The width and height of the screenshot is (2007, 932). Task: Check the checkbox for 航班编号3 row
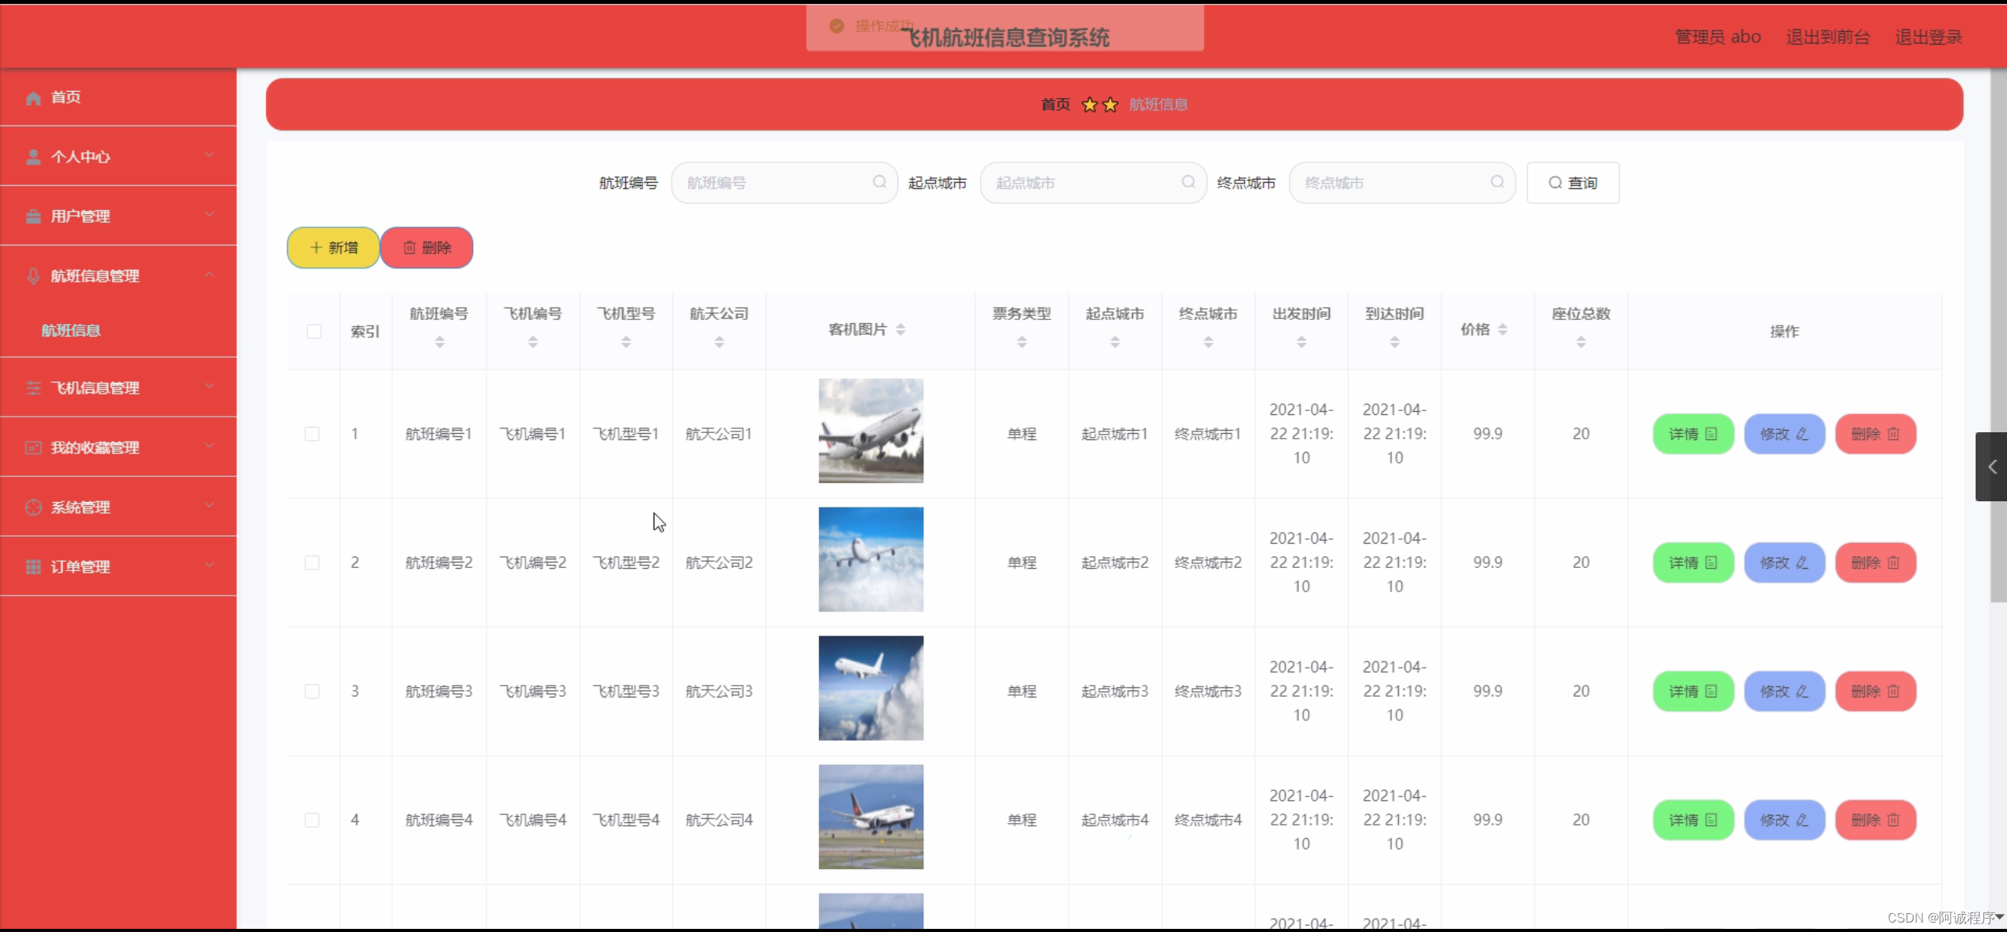[x=312, y=691]
